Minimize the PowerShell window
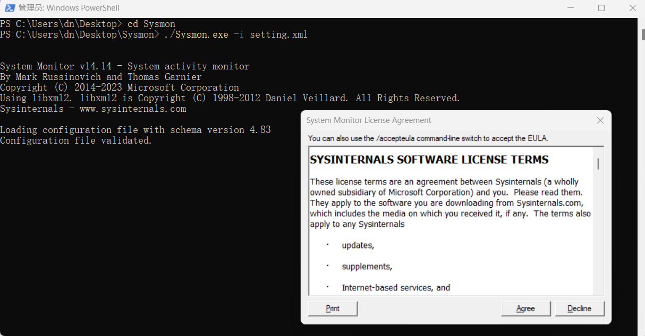Image resolution: width=645 pixels, height=336 pixels. (x=570, y=8)
